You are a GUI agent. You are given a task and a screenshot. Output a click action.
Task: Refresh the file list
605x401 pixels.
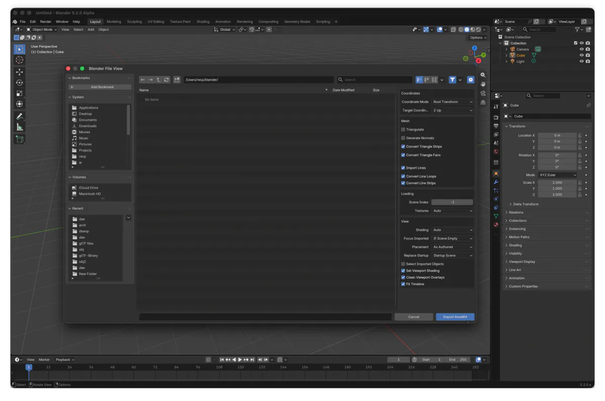click(166, 80)
